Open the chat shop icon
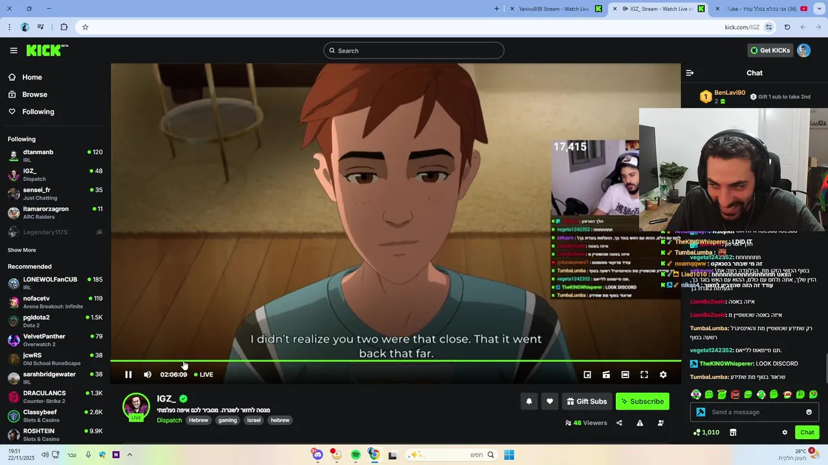 tap(733, 432)
